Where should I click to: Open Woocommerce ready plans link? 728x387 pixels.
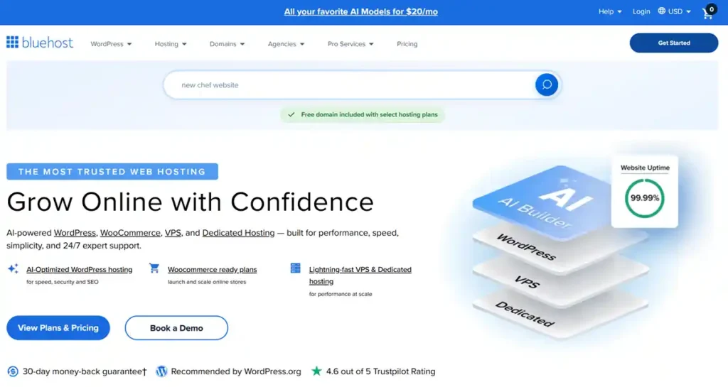tap(212, 269)
